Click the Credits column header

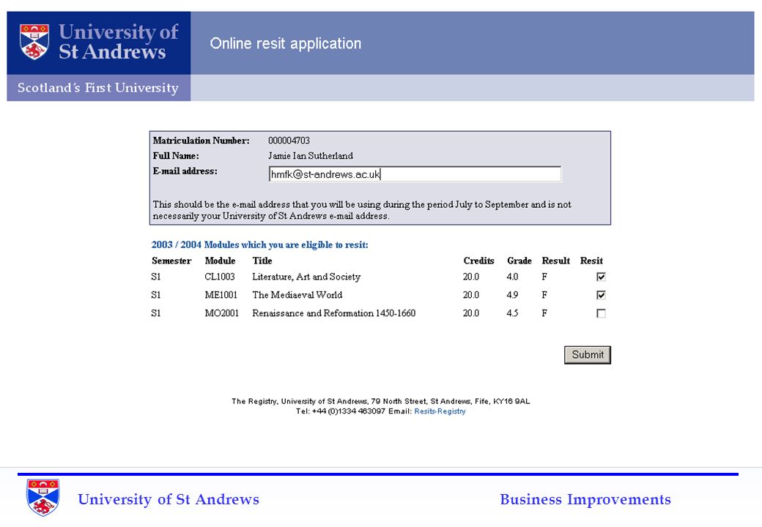tap(478, 261)
